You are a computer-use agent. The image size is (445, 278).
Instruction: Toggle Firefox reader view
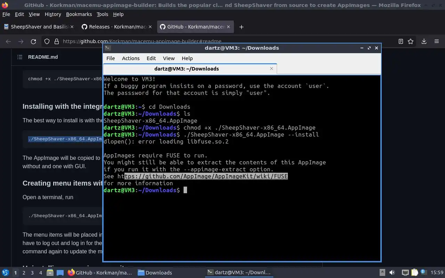(x=400, y=41)
